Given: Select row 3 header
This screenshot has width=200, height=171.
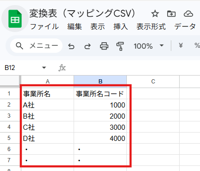Looking at the screenshot, I should [x=9, y=116].
